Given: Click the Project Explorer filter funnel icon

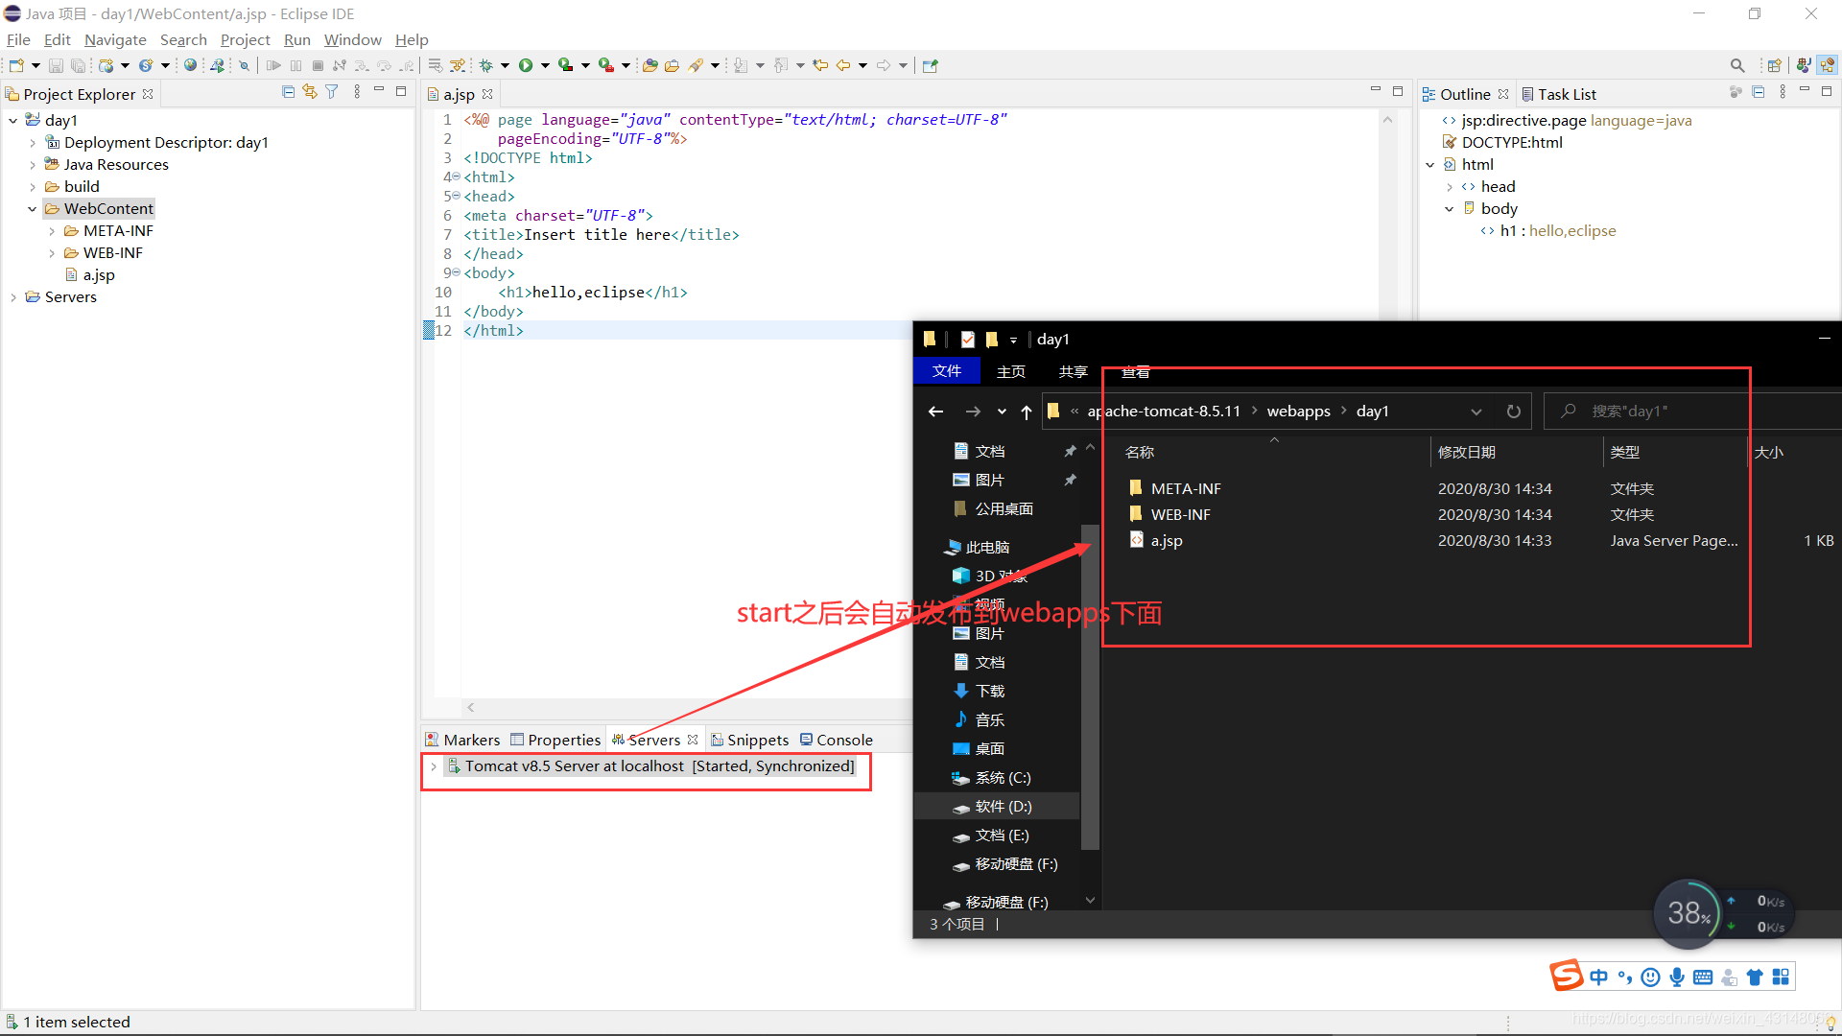Looking at the screenshot, I should pos(332,92).
